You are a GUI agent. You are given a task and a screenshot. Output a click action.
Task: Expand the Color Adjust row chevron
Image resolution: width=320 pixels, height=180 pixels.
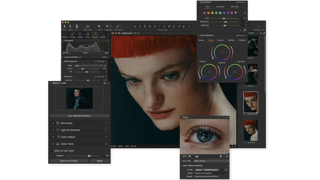tap(106, 137)
